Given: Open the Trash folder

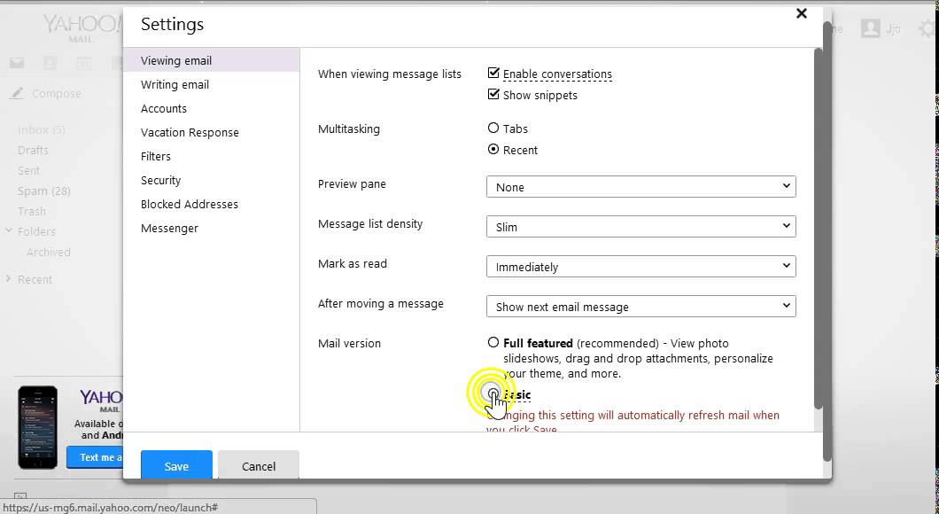Looking at the screenshot, I should pos(32,211).
